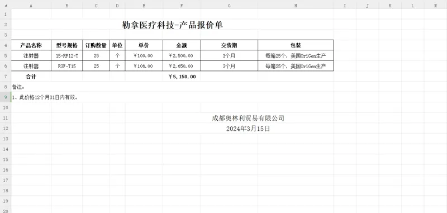The image size is (447, 213).
Task: Select column A header
Action: coord(31,6)
